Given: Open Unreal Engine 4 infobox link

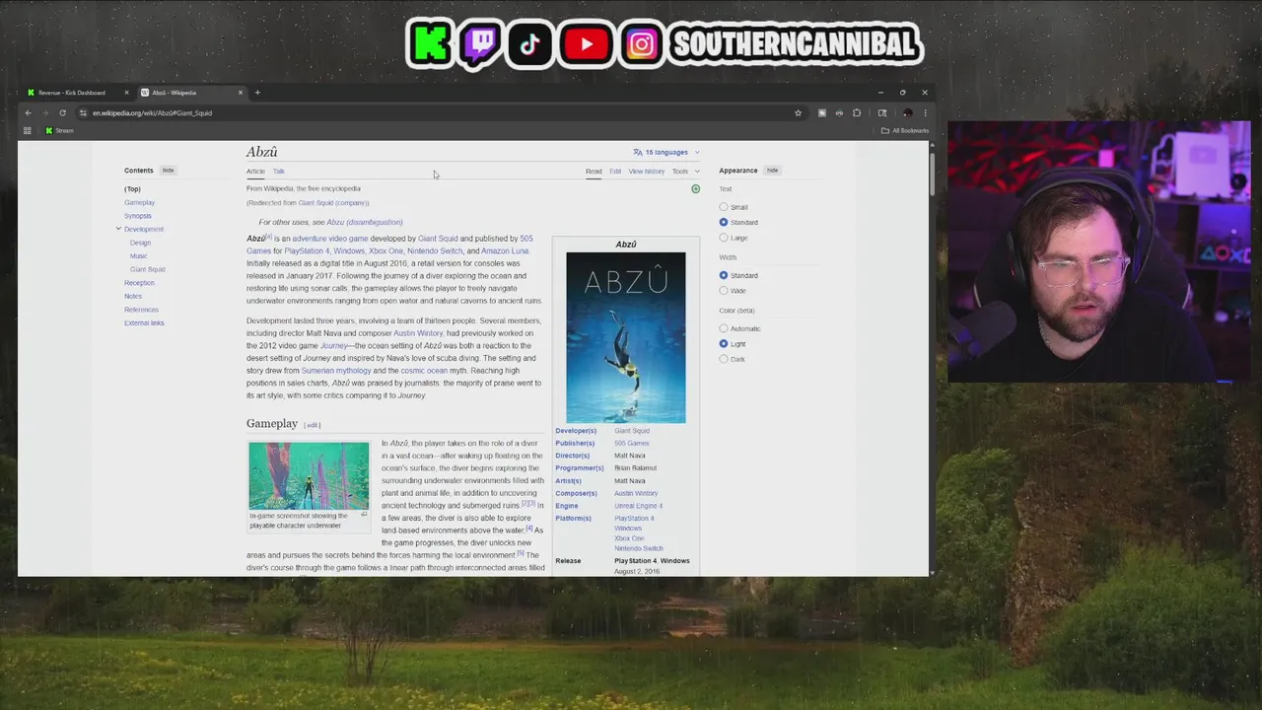Looking at the screenshot, I should click(x=638, y=506).
